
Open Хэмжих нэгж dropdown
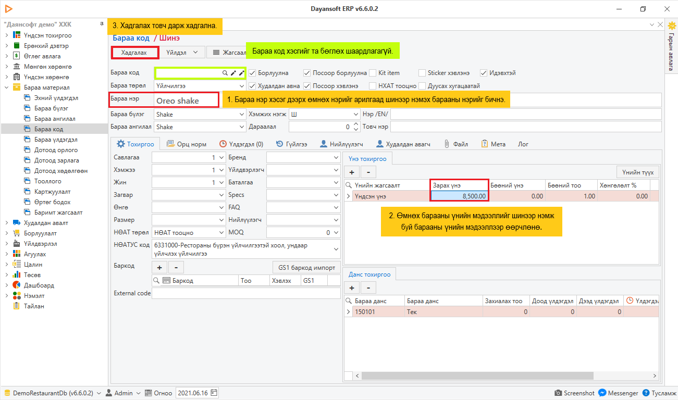(356, 114)
